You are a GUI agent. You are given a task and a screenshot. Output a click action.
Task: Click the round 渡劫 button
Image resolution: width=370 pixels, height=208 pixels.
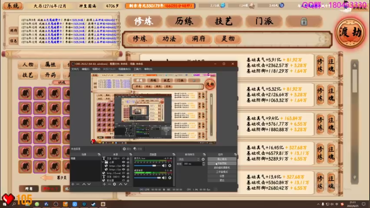(x=350, y=32)
